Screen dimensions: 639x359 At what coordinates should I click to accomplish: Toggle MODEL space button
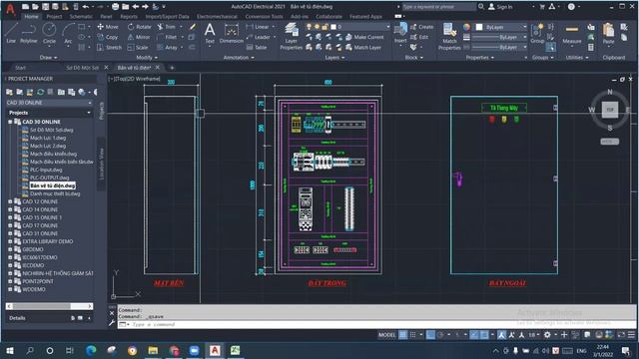click(x=386, y=335)
